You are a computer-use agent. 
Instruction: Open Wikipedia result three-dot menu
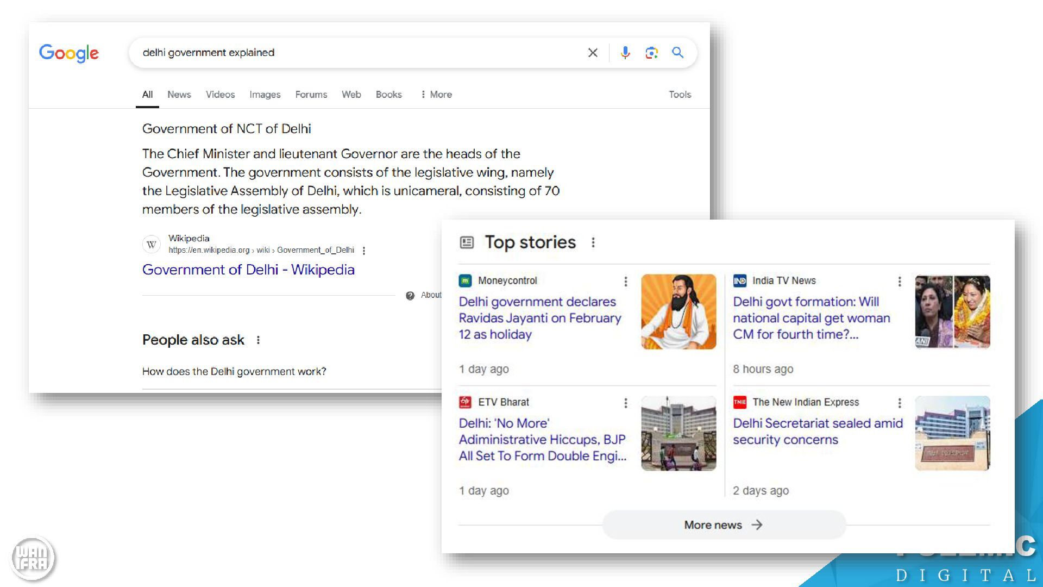pyautogui.click(x=364, y=251)
